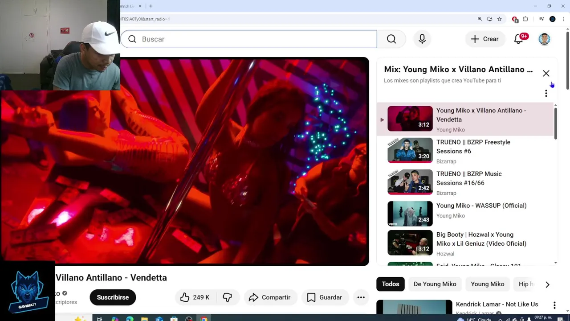The image size is (570, 321).
Task: Show hidden tray icons chevron
Action: tap(500, 319)
